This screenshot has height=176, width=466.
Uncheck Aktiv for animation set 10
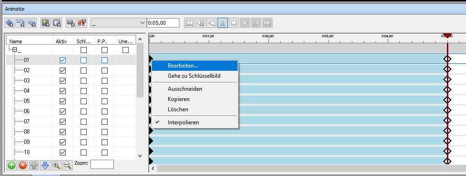coord(63,152)
